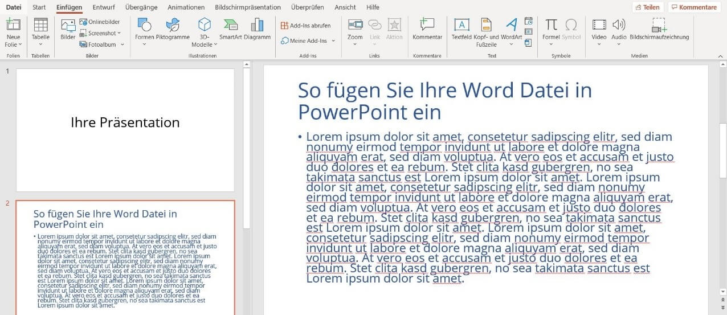Insert date and time icon
Screen dimensions: 727x315
coord(528,21)
